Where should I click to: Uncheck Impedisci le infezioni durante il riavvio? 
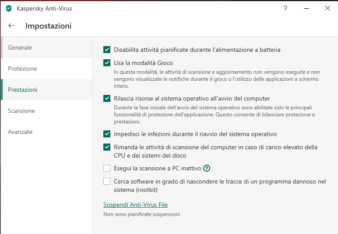click(x=107, y=134)
